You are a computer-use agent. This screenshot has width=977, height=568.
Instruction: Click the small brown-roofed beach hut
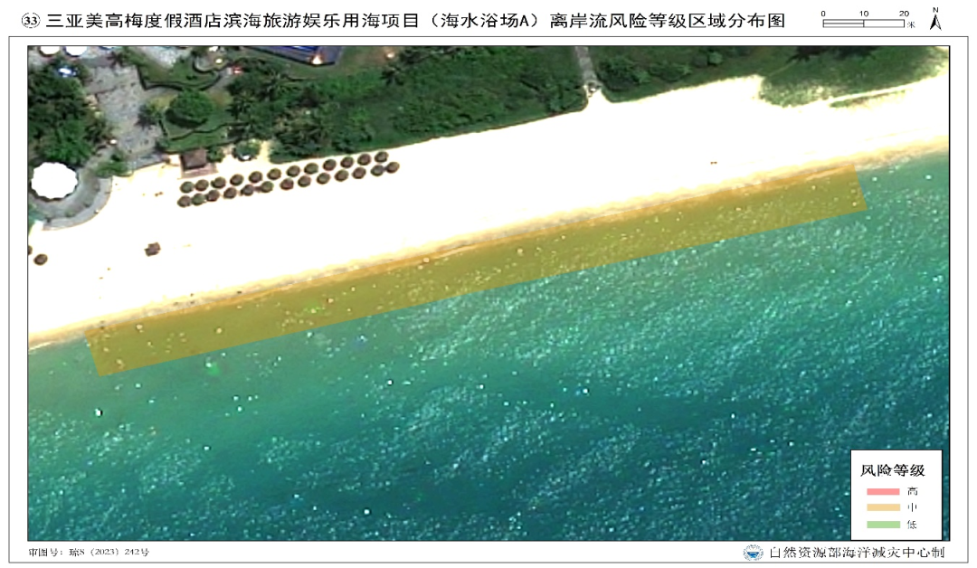click(194, 161)
